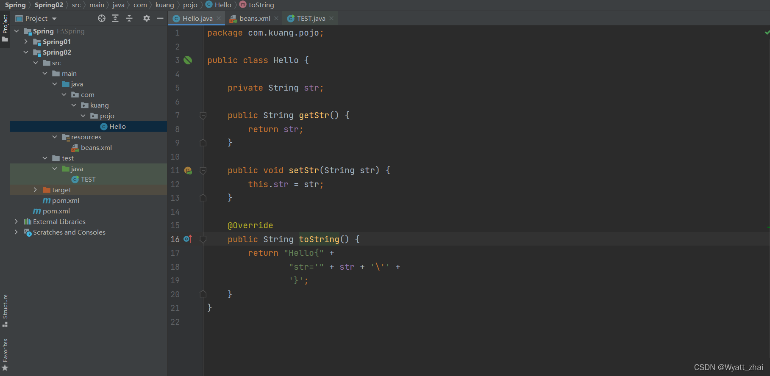
Task: Close the TEST.java tab
Action: pos(331,18)
